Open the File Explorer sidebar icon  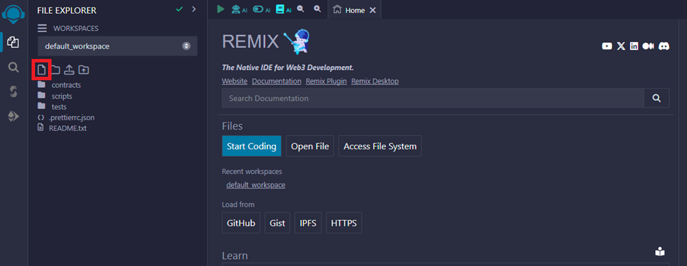pyautogui.click(x=13, y=43)
